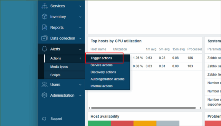Open Trigger actions from submenu
This screenshot has width=221, height=126.
pyautogui.click(x=101, y=58)
